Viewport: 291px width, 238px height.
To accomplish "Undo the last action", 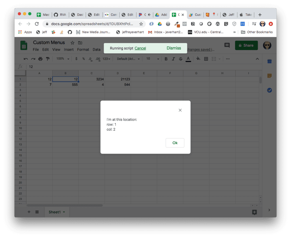I will (25, 59).
